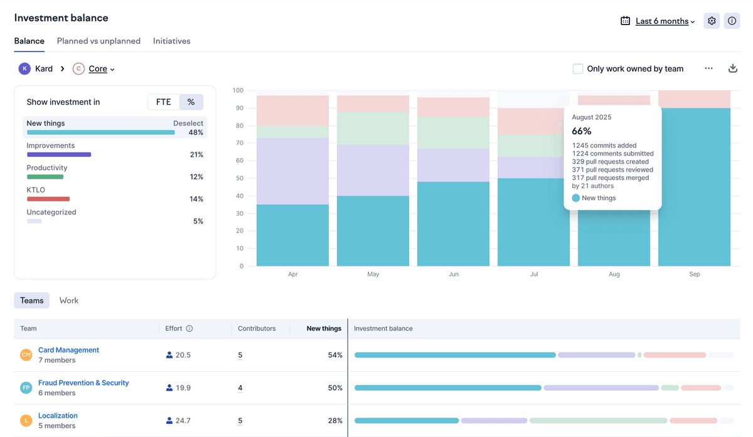The height and width of the screenshot is (437, 753).
Task: Click the calendar icon beside date range
Action: (625, 21)
